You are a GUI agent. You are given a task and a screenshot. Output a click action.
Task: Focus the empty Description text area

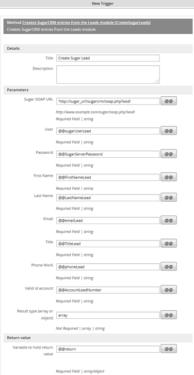(108, 75)
